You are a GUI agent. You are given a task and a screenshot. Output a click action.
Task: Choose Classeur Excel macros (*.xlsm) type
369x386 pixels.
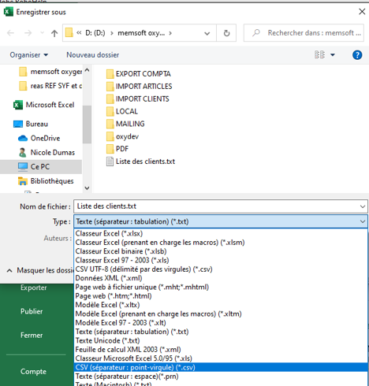point(221,243)
